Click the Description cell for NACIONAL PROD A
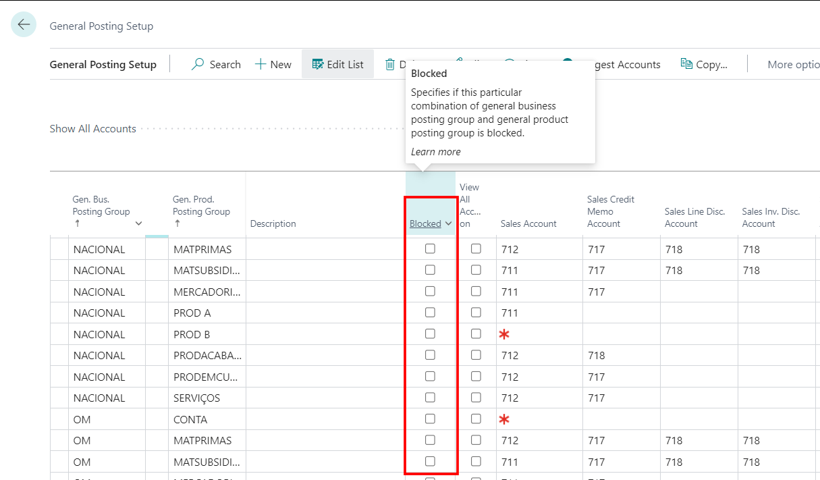This screenshot has width=820, height=480. point(325,313)
